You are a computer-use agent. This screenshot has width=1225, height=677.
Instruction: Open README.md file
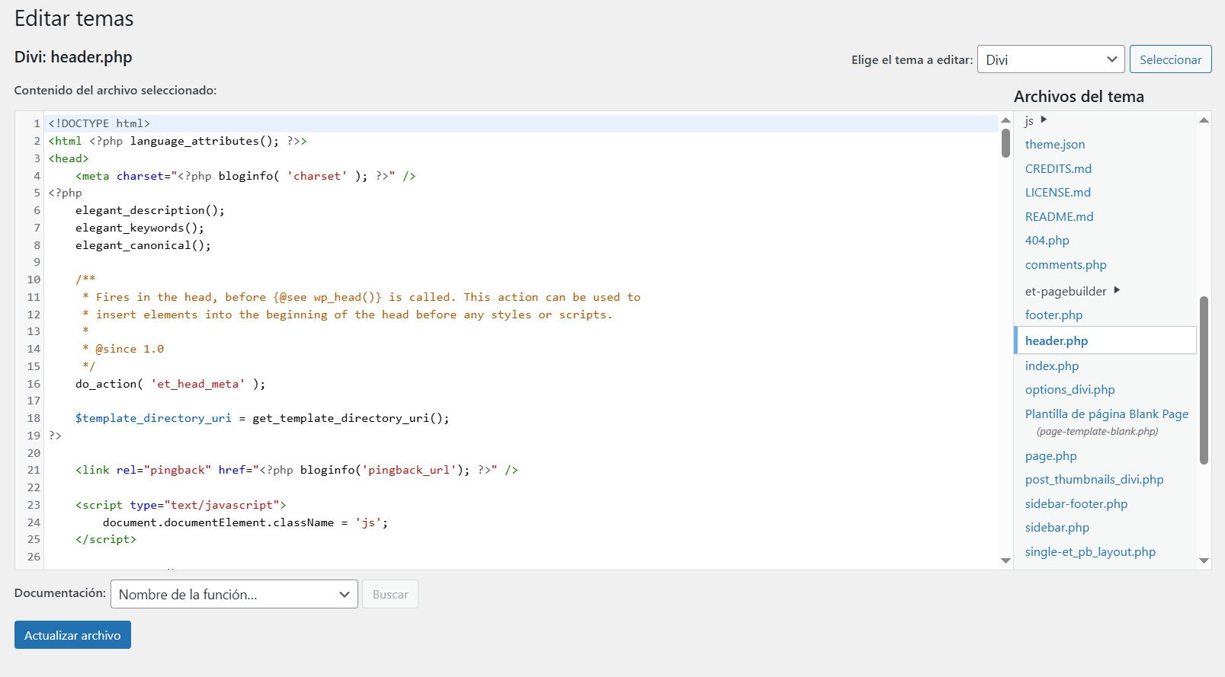click(1059, 216)
